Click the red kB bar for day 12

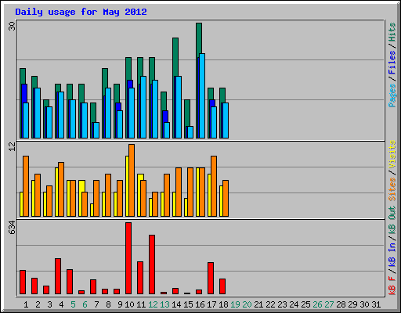coord(152,264)
